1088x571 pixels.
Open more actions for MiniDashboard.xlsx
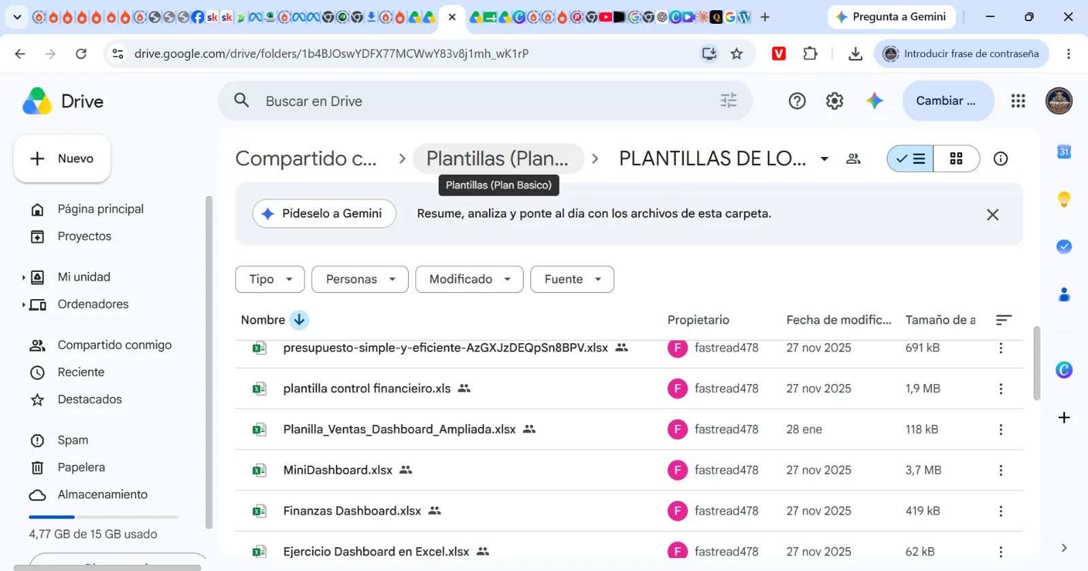click(x=1000, y=470)
